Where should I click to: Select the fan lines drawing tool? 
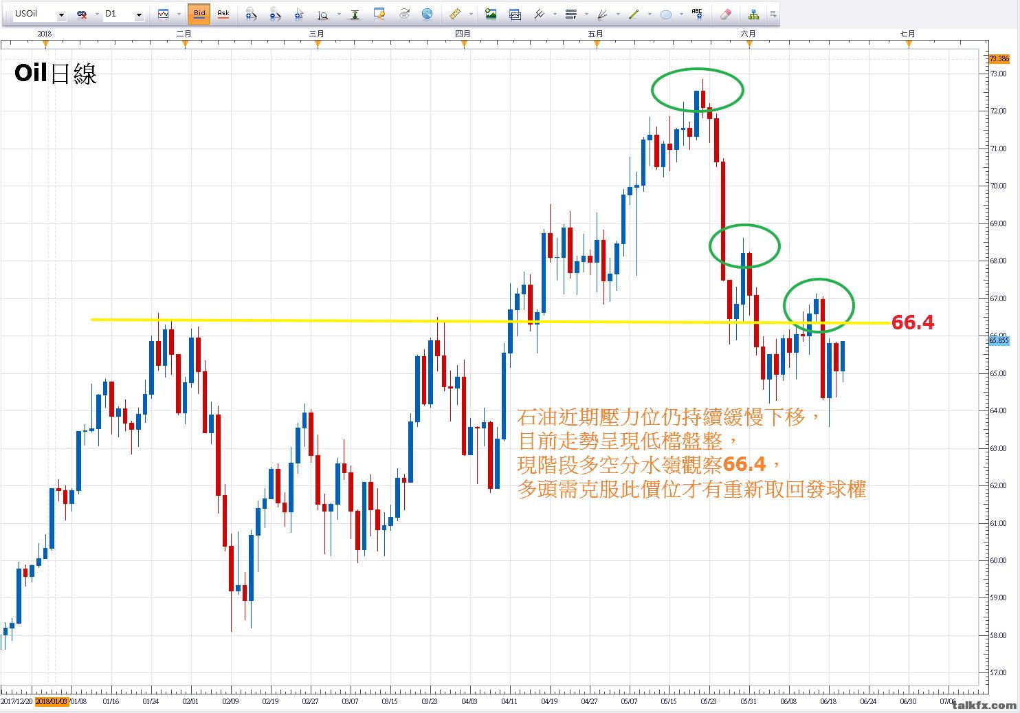602,14
